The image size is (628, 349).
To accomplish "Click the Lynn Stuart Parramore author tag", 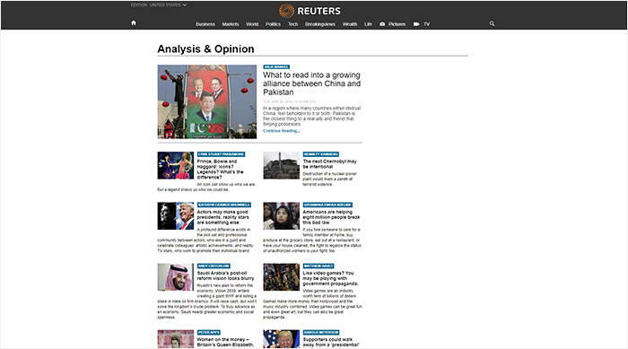I will 221,154.
